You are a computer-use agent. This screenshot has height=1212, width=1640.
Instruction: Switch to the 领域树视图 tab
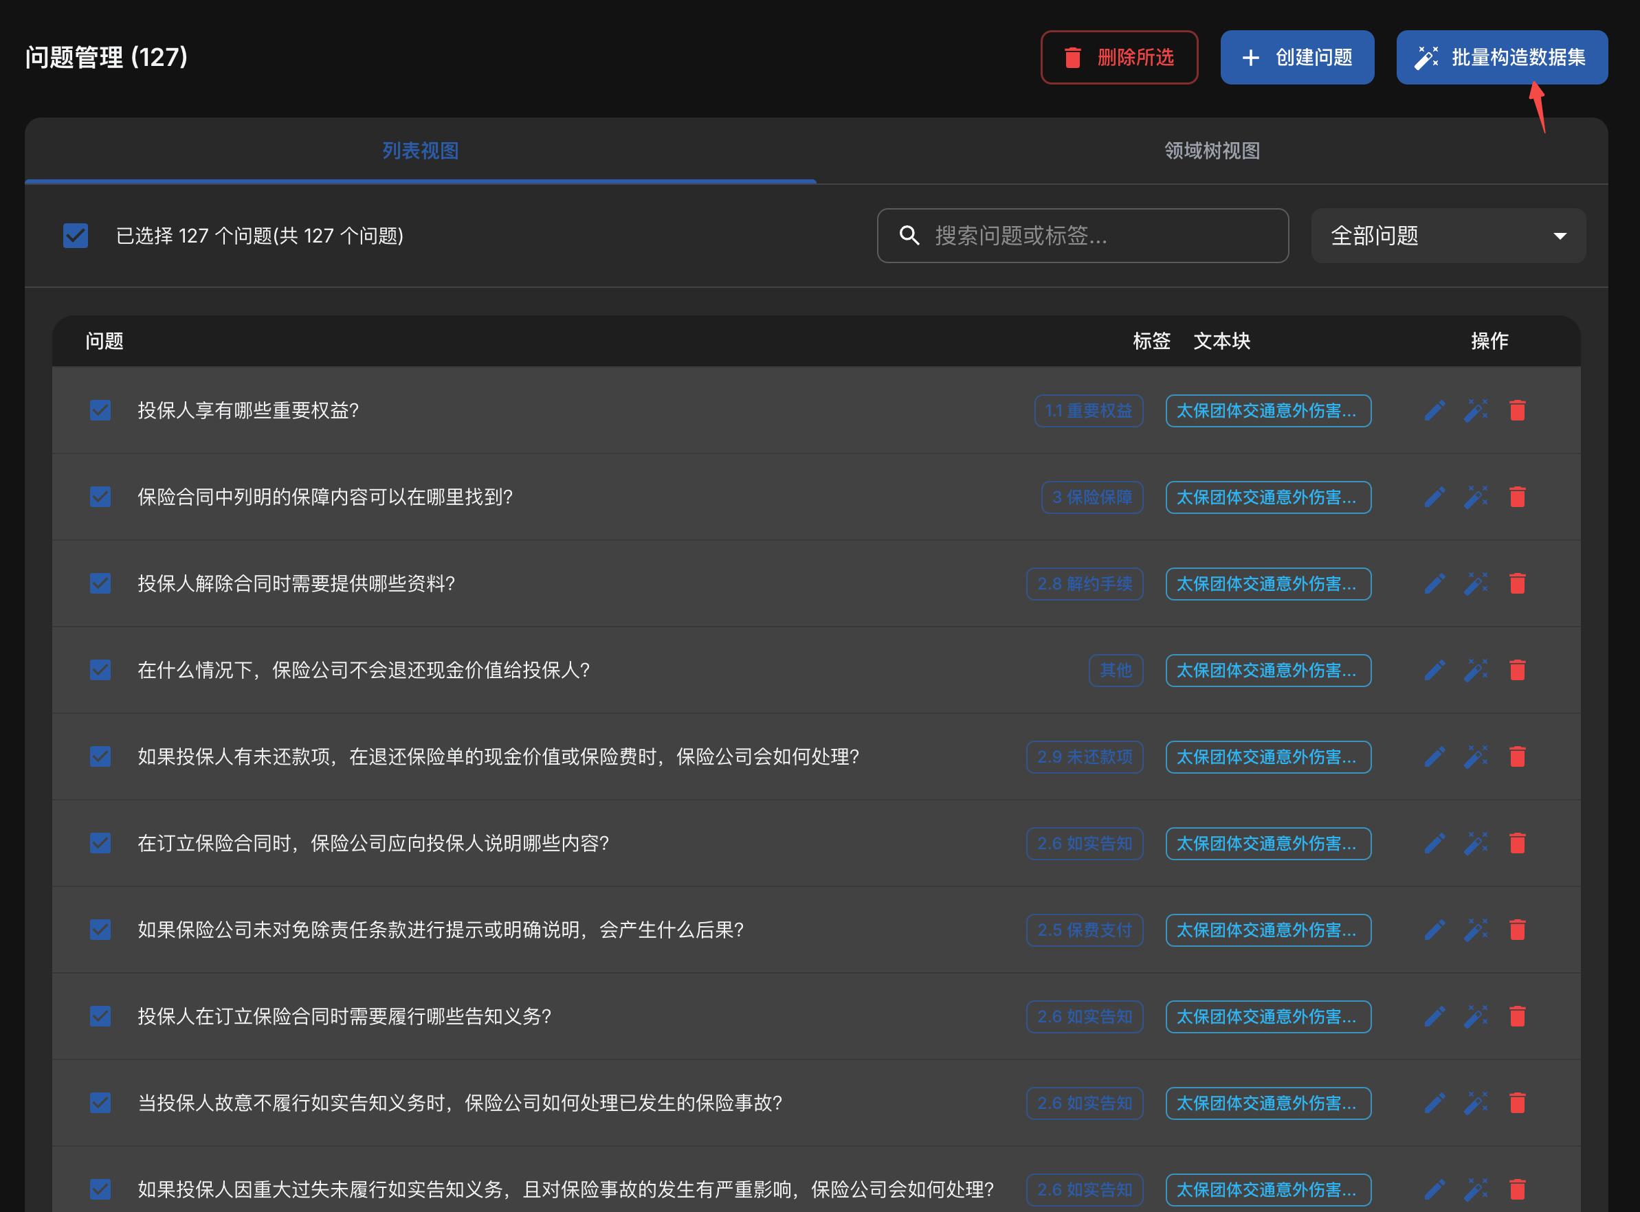coord(1210,151)
